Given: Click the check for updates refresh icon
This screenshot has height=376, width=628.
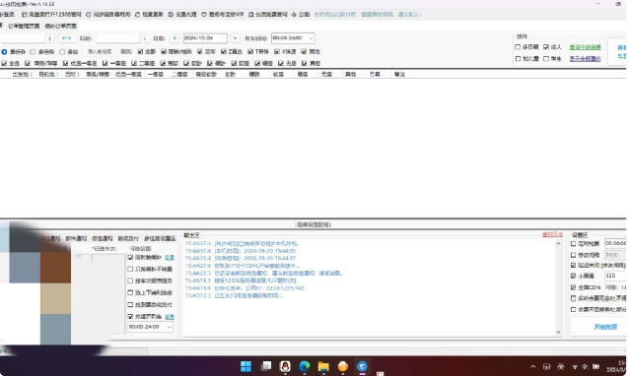Looking at the screenshot, I should click(137, 15).
